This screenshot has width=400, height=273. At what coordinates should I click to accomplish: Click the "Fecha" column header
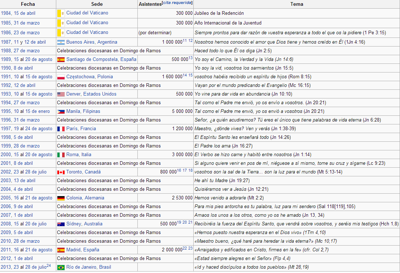point(28,4)
